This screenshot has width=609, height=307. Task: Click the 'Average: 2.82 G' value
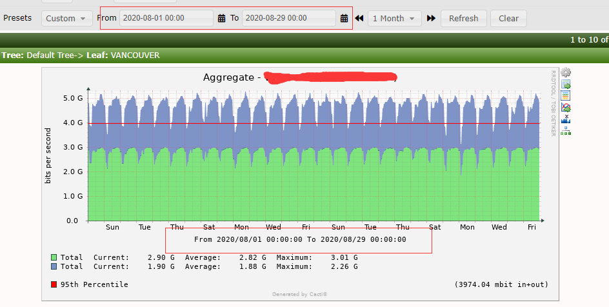coord(225,257)
